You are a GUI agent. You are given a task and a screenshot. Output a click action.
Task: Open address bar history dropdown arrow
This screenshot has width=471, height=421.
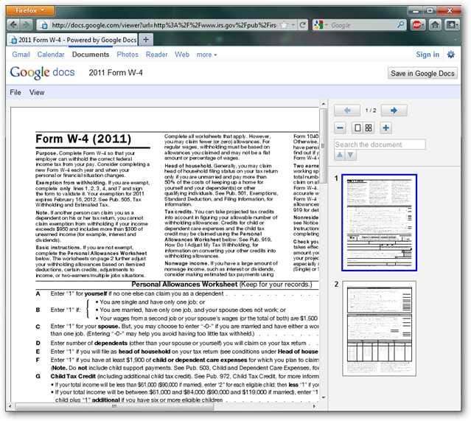293,25
